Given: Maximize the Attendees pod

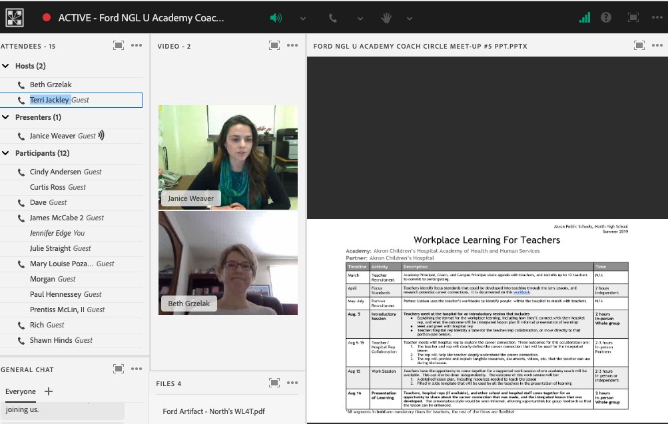Looking at the screenshot, I should click(119, 45).
